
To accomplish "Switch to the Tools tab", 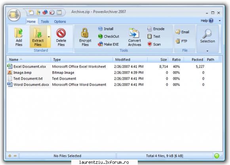I will coord(45,21).
